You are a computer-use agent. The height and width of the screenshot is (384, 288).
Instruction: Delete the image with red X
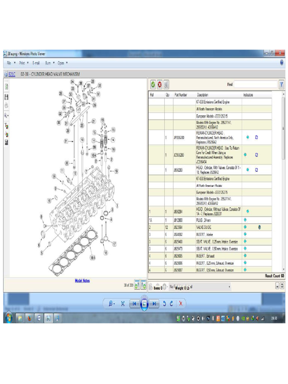181,304
